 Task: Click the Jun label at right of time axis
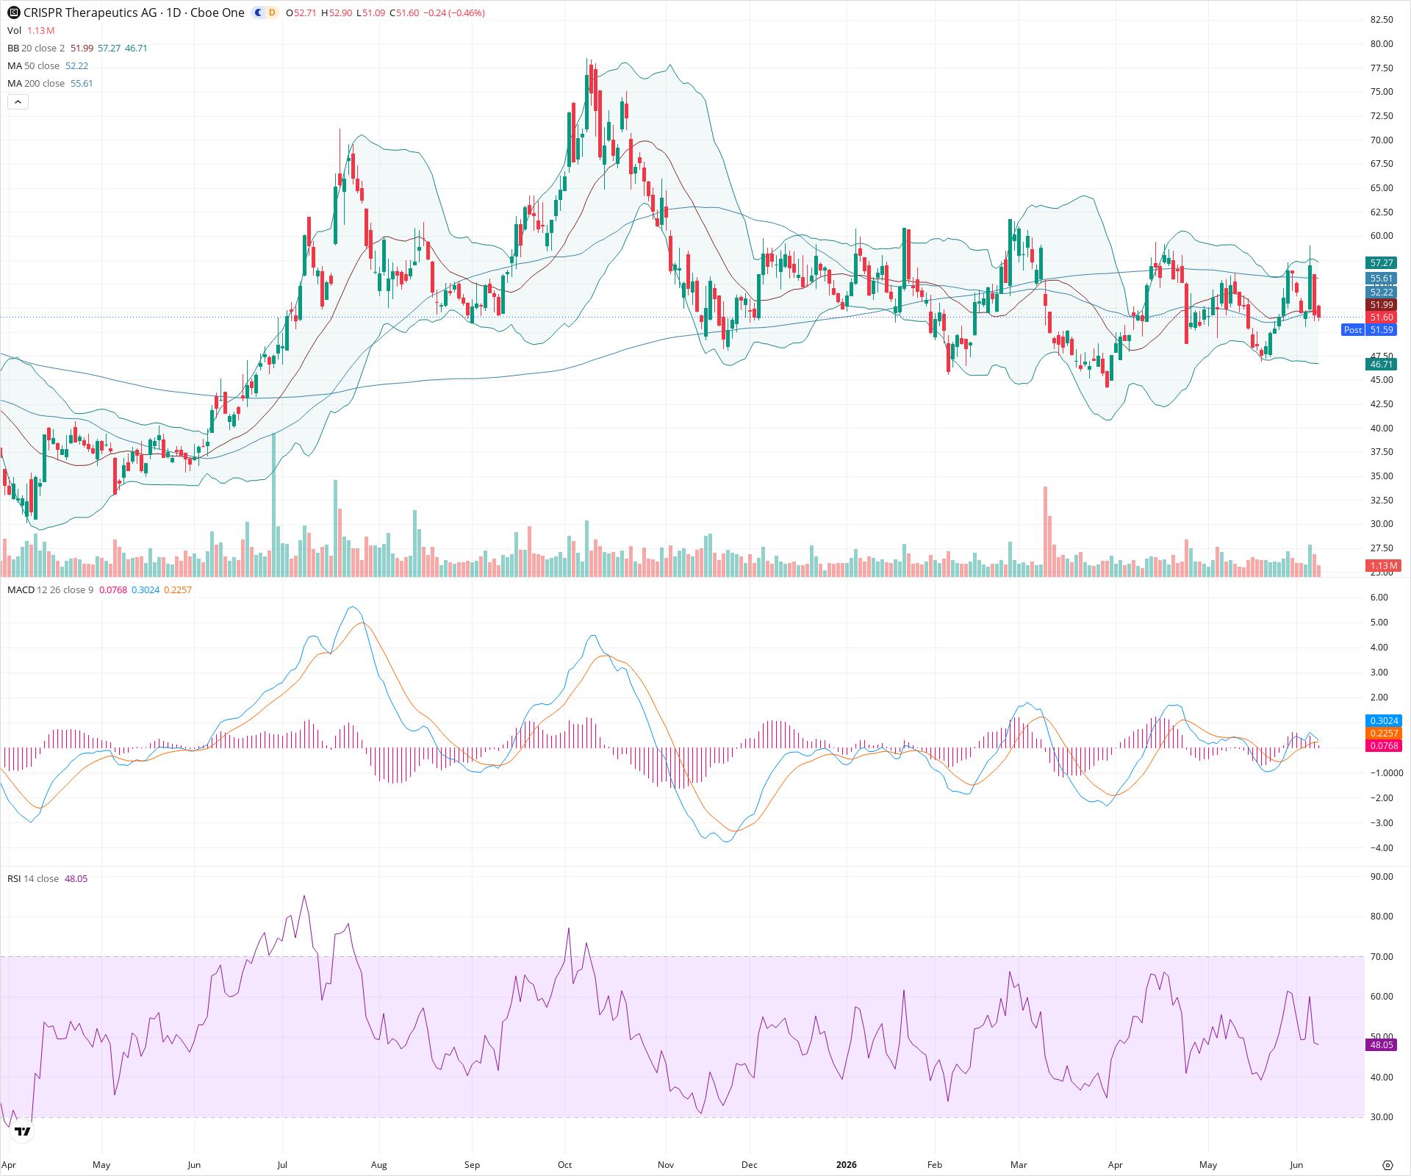tap(1296, 1164)
